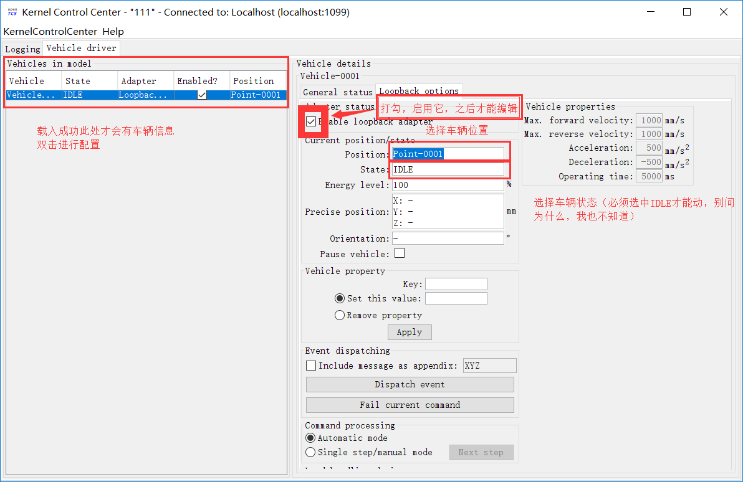Click Fail current command
This screenshot has height=482, width=743.
click(x=410, y=405)
